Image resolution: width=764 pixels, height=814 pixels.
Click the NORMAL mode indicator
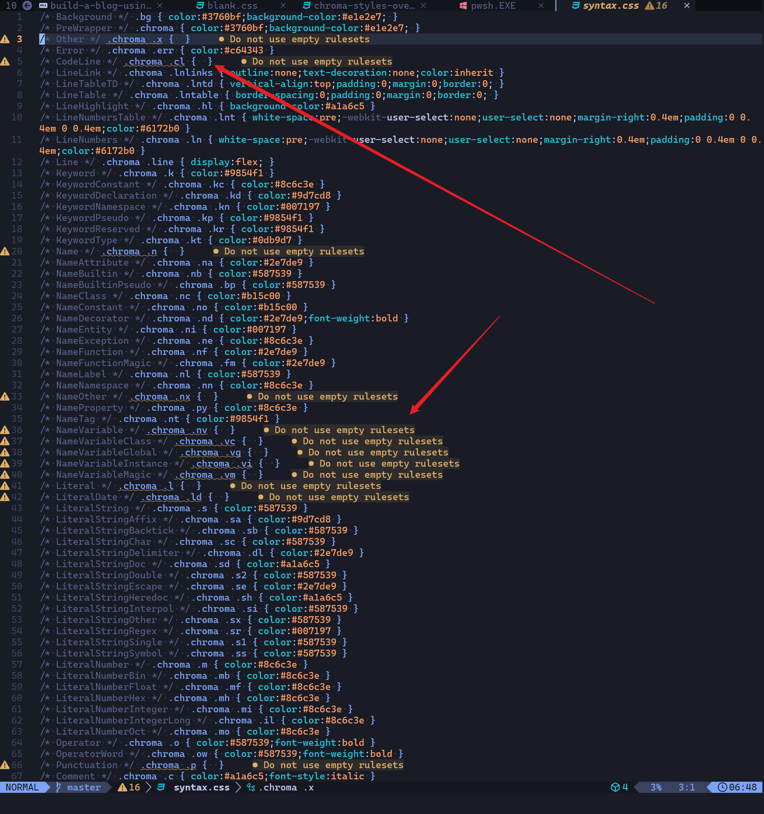(22, 787)
